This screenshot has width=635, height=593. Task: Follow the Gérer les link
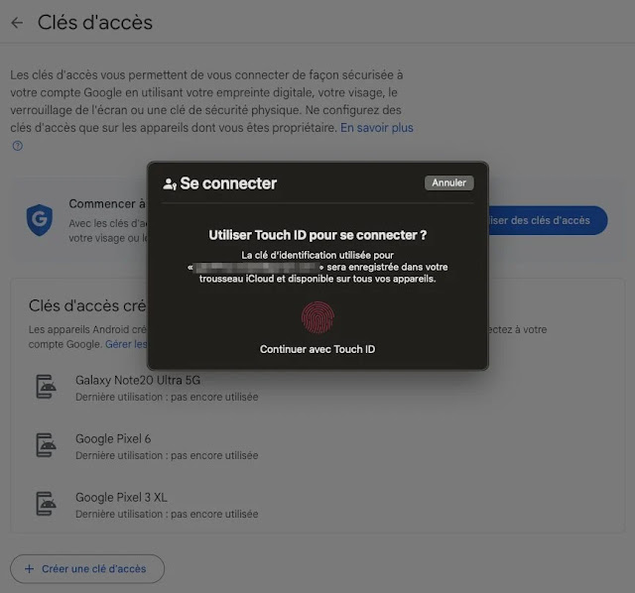[x=126, y=344]
